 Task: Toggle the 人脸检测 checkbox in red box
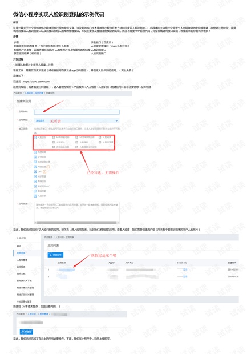pyautogui.click(x=100, y=137)
